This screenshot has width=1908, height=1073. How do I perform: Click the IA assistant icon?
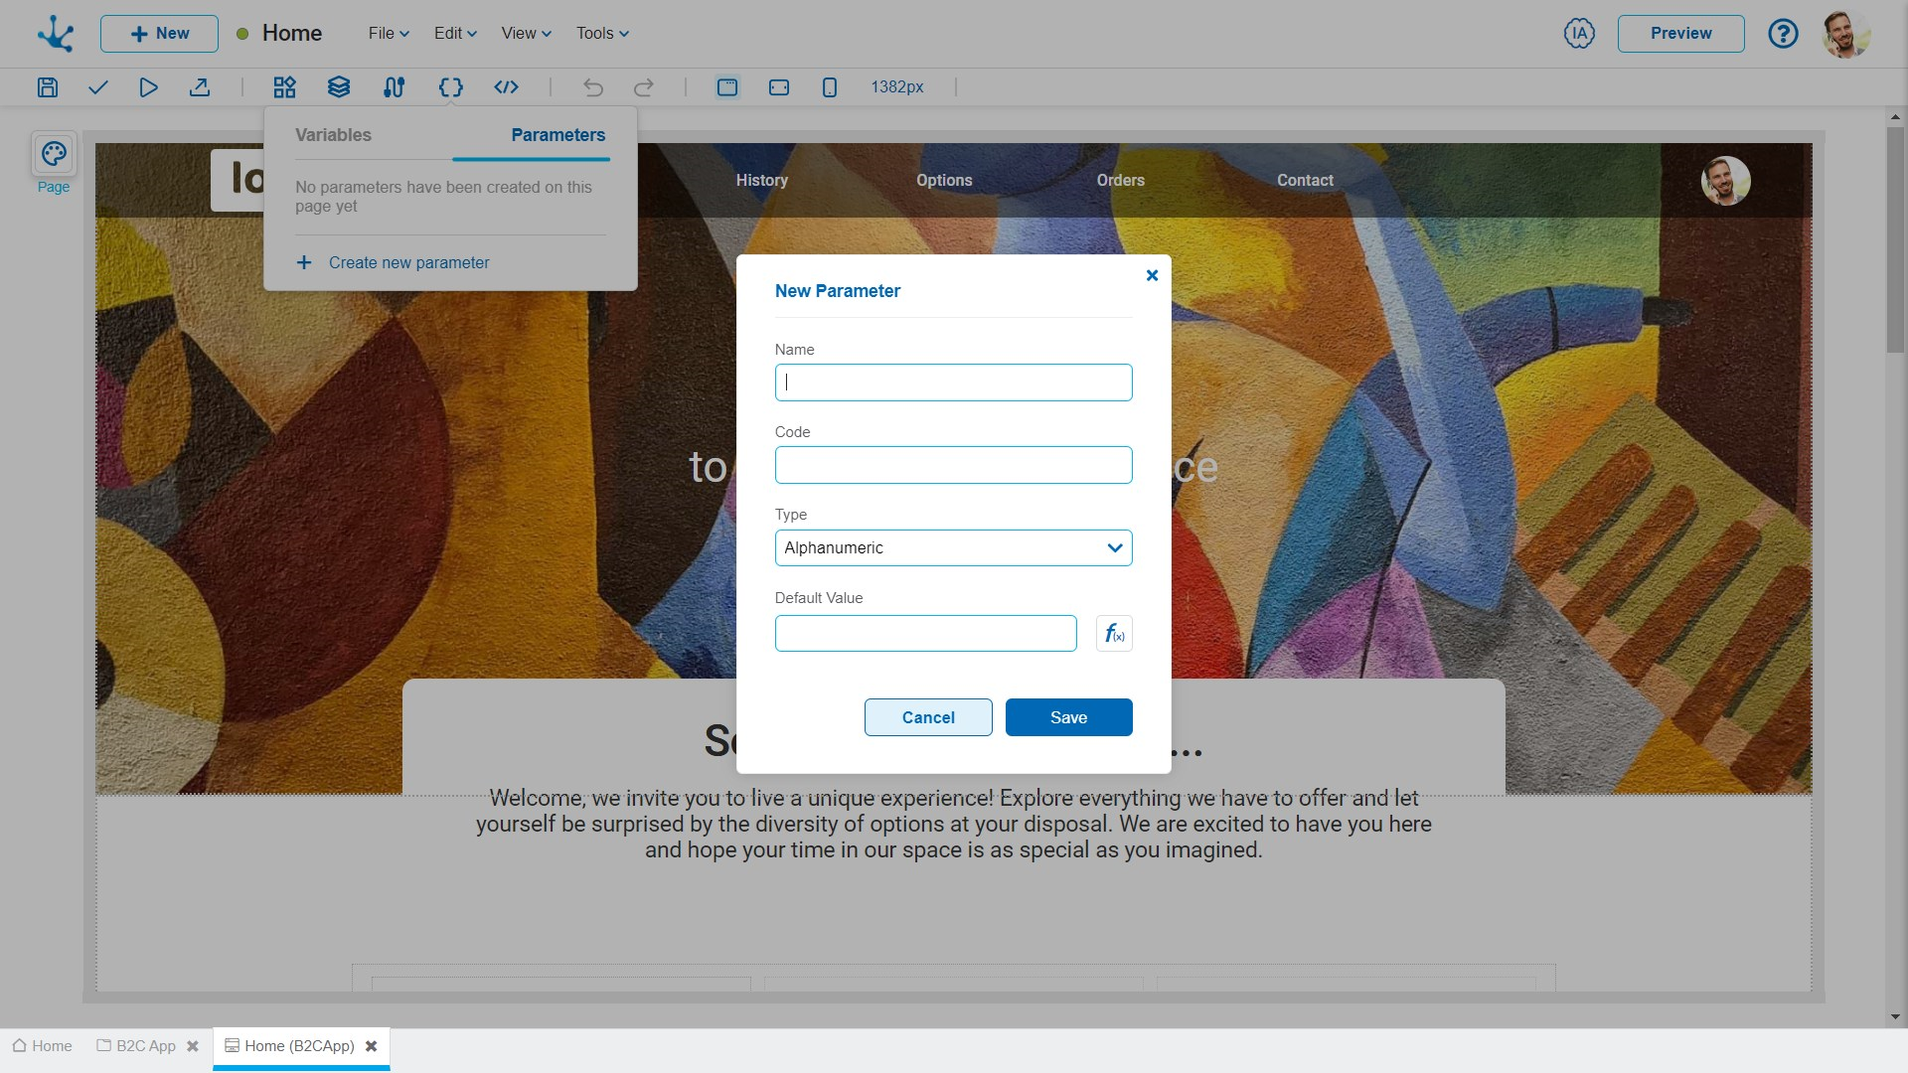click(x=1579, y=33)
